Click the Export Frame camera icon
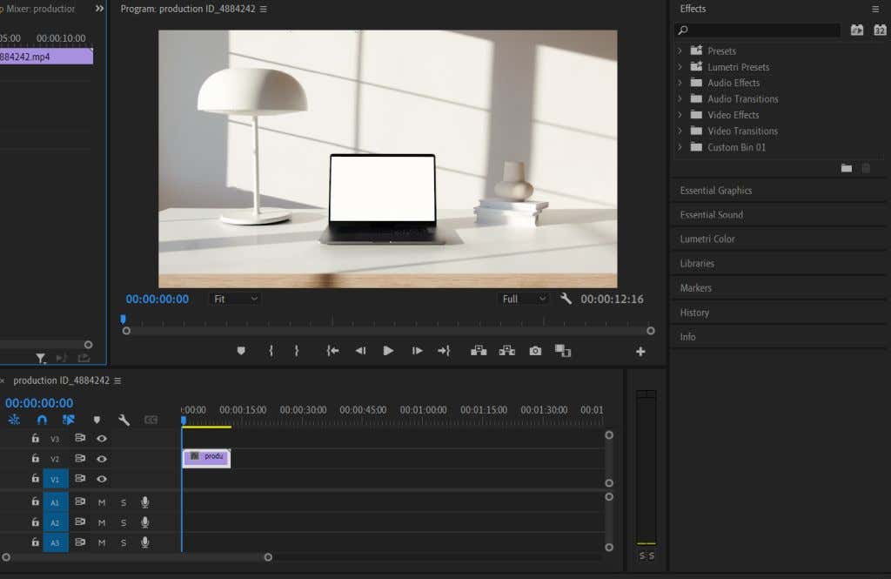This screenshot has width=891, height=579. pyautogui.click(x=535, y=351)
